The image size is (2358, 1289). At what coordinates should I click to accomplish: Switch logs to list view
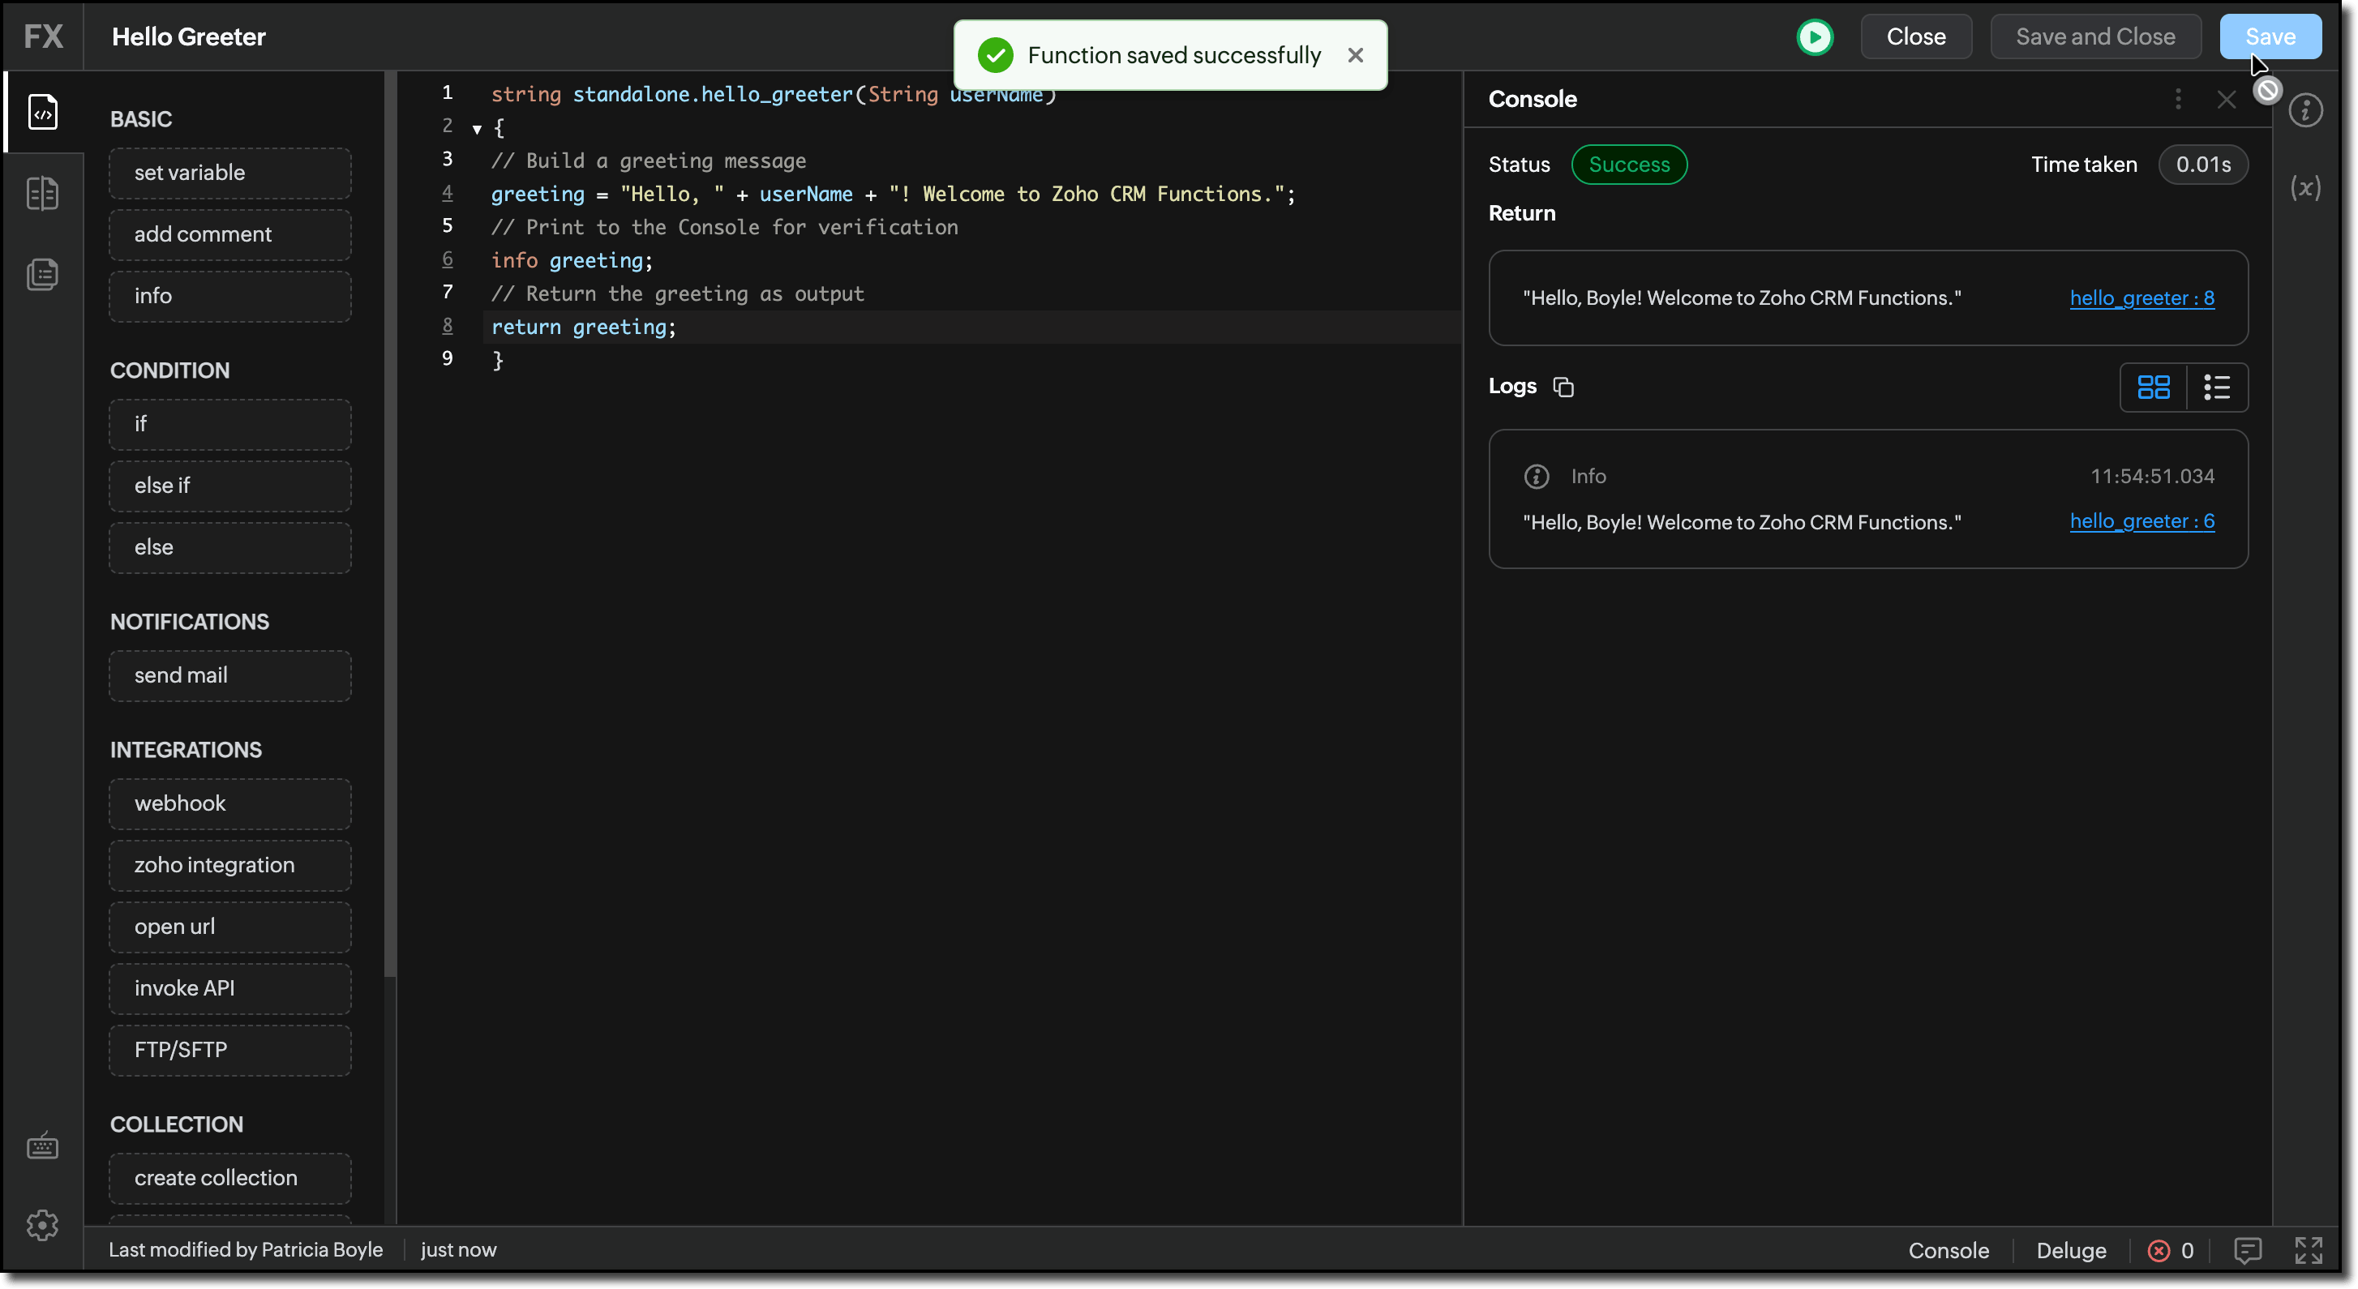pos(2216,388)
